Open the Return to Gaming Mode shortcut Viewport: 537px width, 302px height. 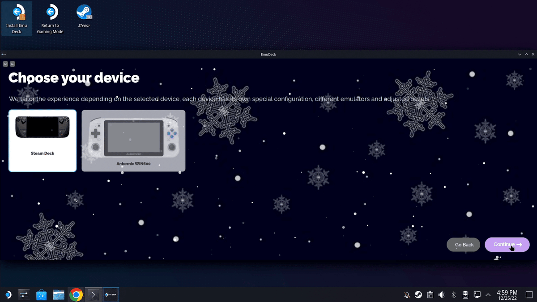[x=50, y=19]
